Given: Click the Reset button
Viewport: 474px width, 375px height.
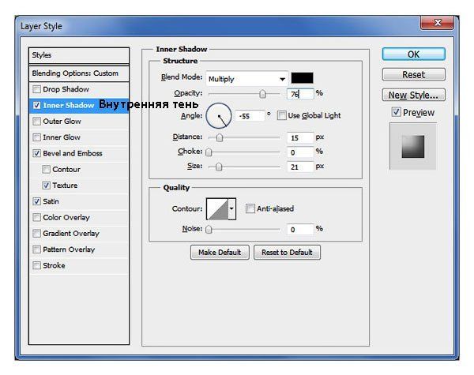Looking at the screenshot, I should point(413,74).
